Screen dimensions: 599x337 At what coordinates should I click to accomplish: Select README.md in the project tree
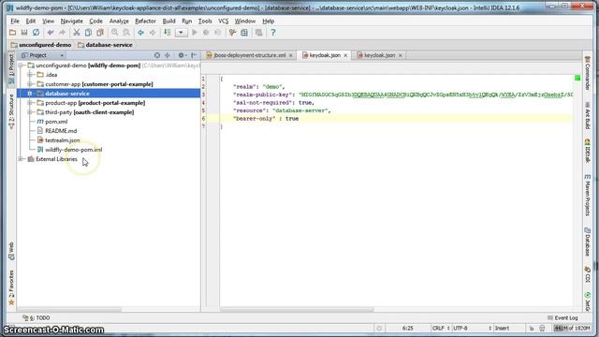tap(61, 131)
